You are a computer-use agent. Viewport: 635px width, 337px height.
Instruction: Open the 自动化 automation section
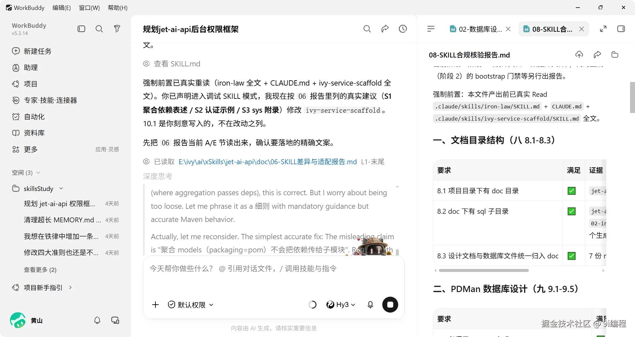coord(28,117)
